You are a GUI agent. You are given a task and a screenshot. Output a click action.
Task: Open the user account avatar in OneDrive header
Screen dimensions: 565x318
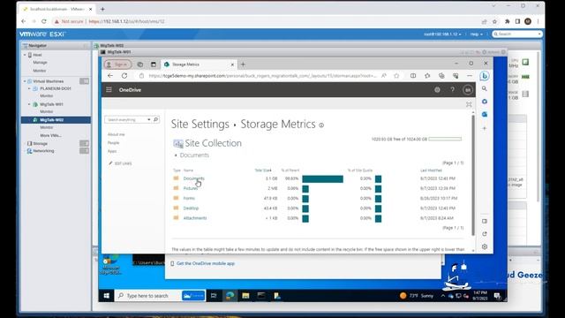[x=468, y=90]
